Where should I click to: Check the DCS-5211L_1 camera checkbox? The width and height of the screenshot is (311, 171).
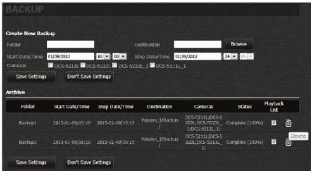pyautogui.click(x=152, y=65)
